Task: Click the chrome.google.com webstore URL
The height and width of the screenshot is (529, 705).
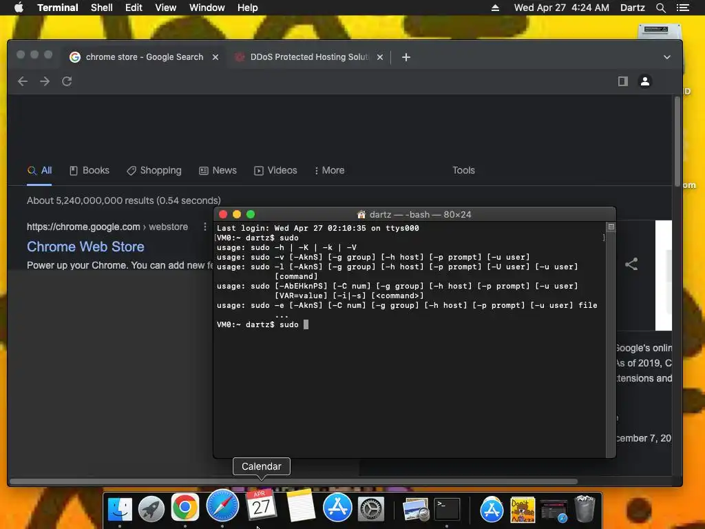Action: coord(107,227)
